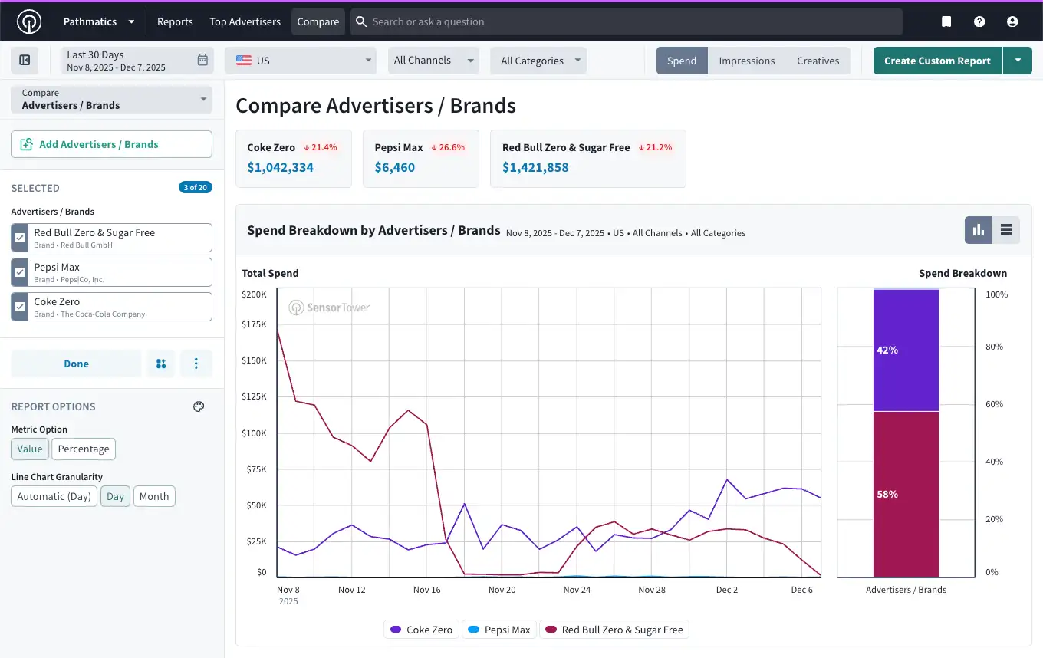Open Last 30 Days date picker
1043x658 pixels.
(137, 61)
